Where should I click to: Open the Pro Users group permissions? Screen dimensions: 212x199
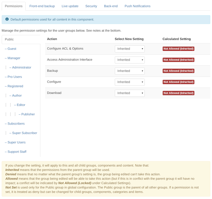pos(14,77)
